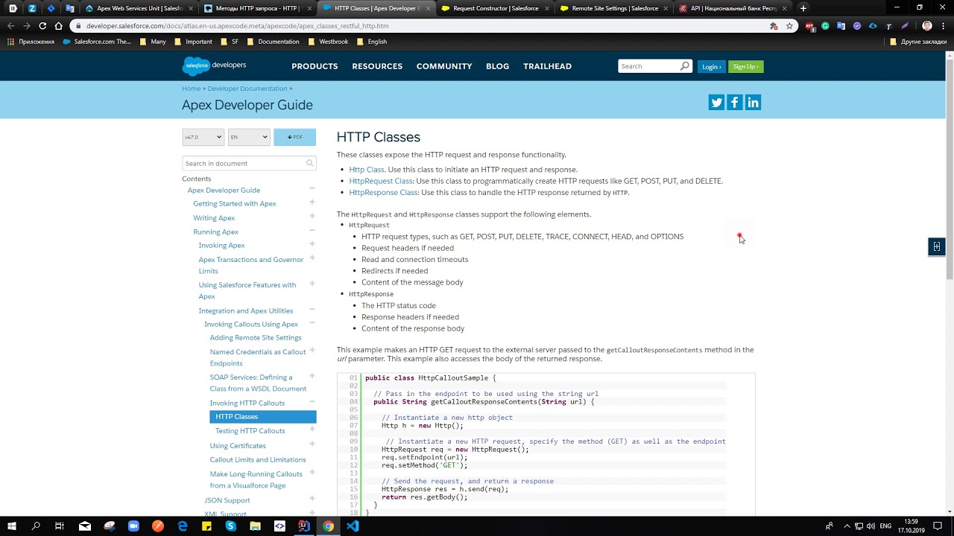
Task: Open File Explorer from taskbar
Action: 255,526
